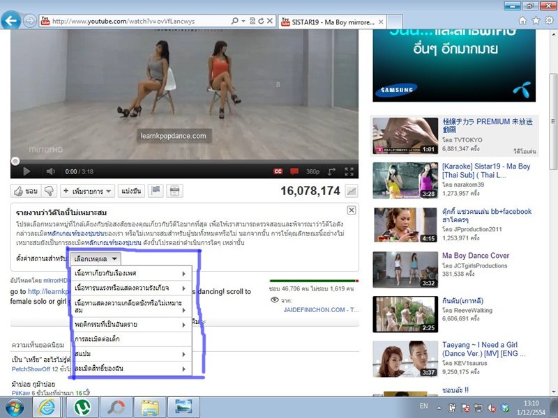Image resolution: width=558 pixels, height=418 pixels.
Task: Open the browser home icon
Action: coord(522,21)
